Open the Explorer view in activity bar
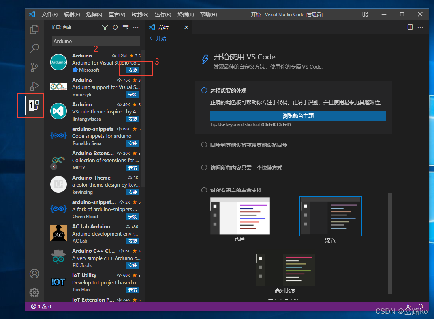Screen dimensions: 434x319 (x=34, y=29)
